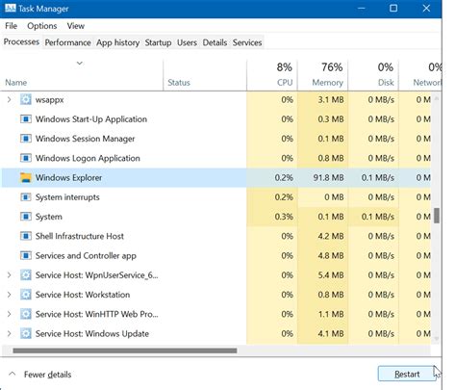This screenshot has height=390, width=456.
Task: Expand Service Host: WinHTTP Web Proxy group
Action: click(x=9, y=314)
